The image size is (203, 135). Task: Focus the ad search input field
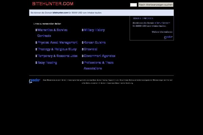(x=133, y=5)
